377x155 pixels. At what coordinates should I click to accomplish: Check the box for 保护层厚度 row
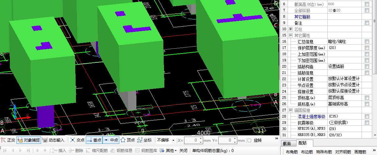click(x=367, y=48)
